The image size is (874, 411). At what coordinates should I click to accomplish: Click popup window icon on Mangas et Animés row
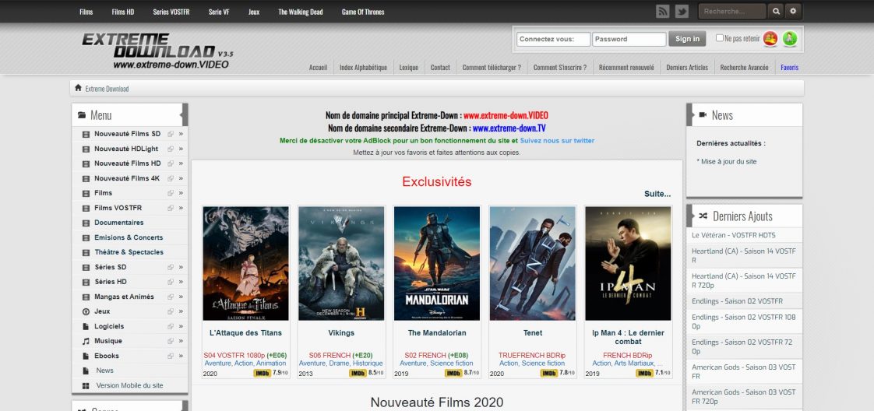pyautogui.click(x=171, y=297)
